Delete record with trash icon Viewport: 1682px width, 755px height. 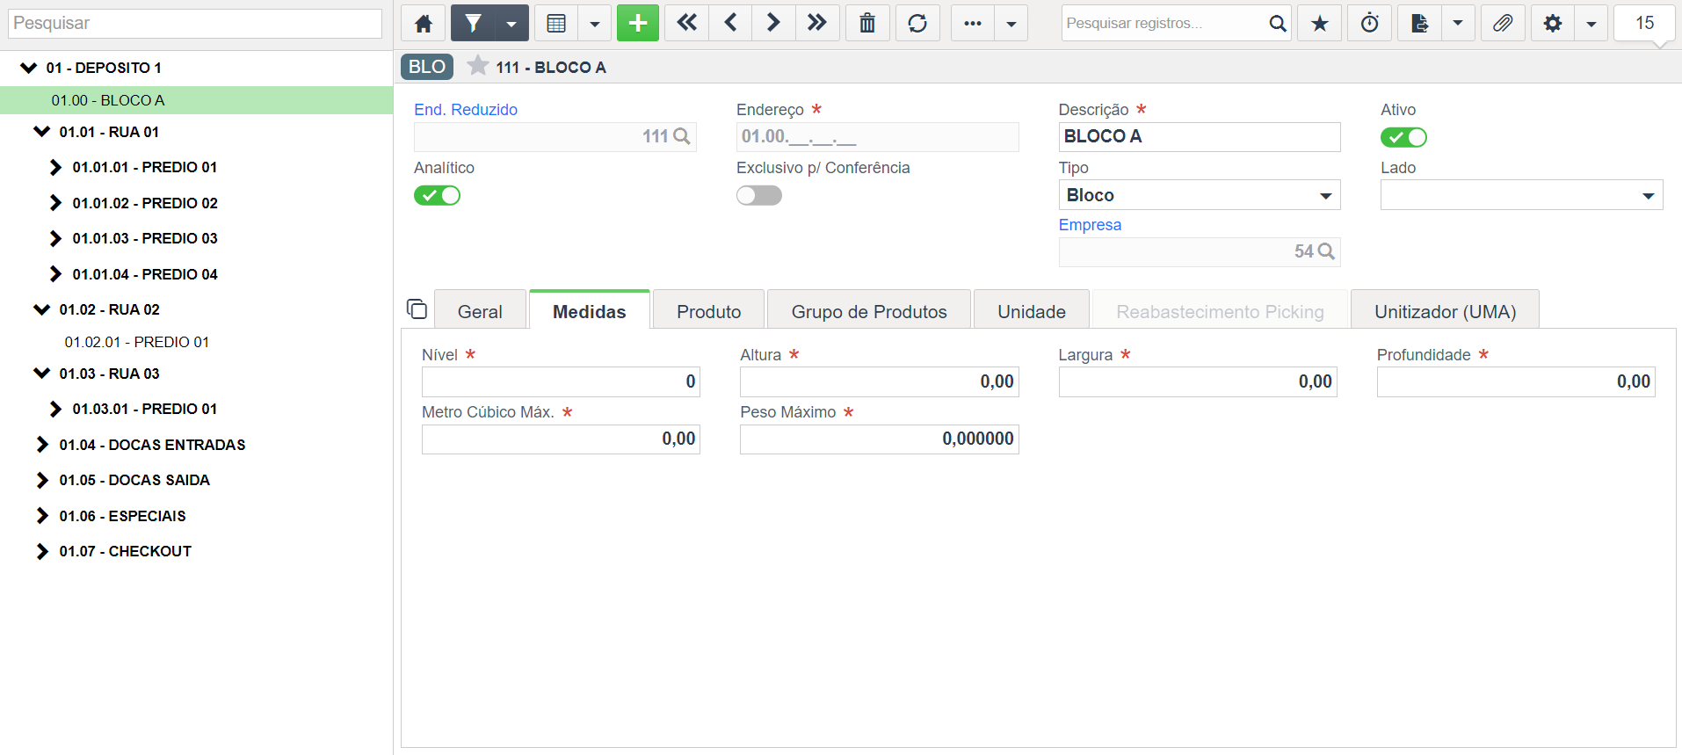(x=867, y=23)
